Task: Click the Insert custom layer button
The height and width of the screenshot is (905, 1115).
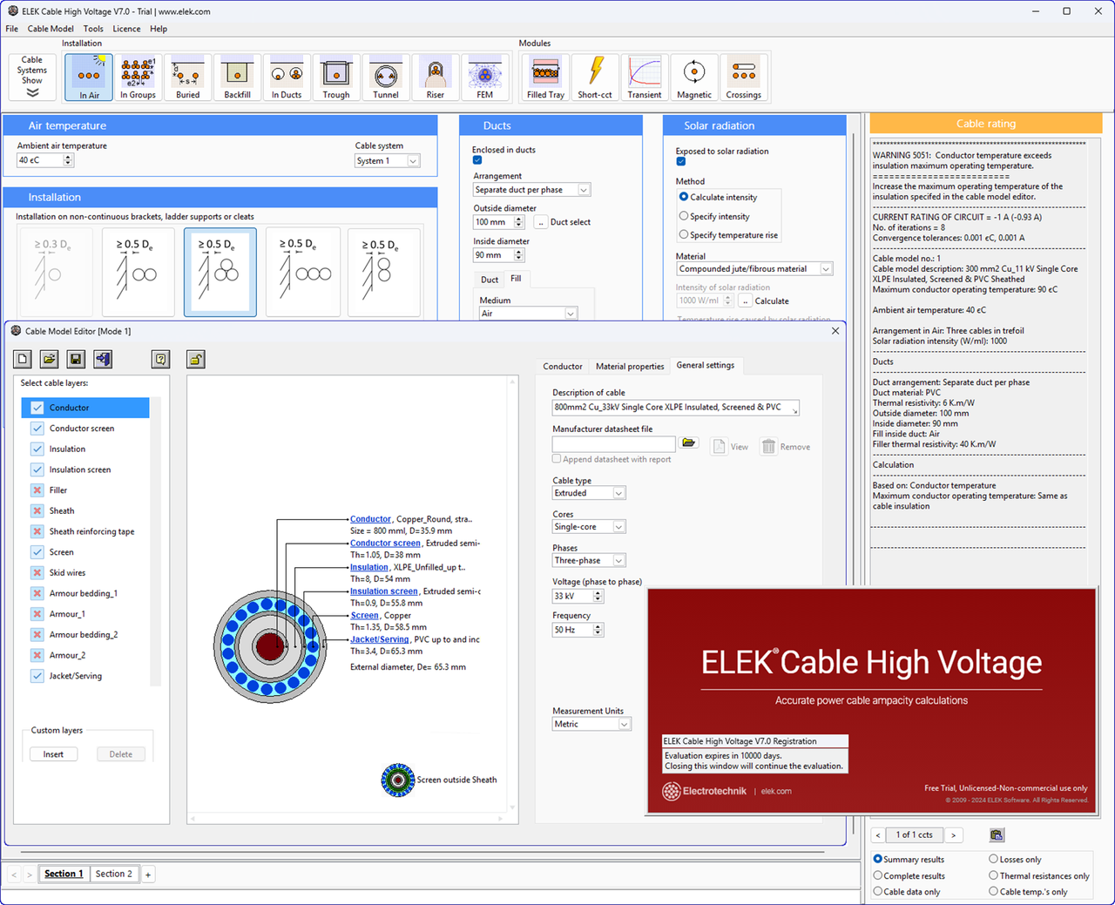Action: point(53,754)
